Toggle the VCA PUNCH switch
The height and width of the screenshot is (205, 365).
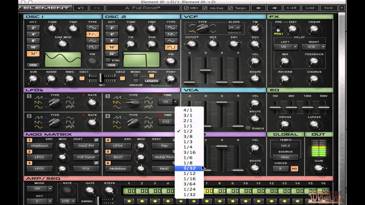[248, 128]
